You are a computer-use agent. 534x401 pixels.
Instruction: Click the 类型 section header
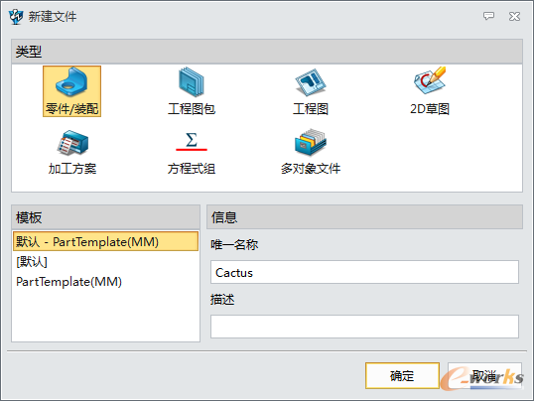tap(267, 52)
